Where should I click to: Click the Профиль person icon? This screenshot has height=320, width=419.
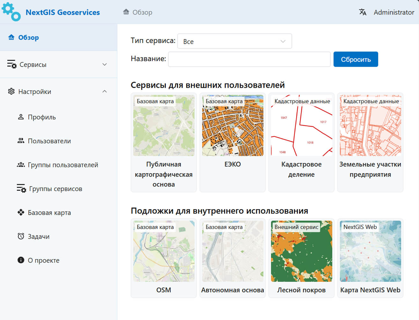tap(21, 117)
